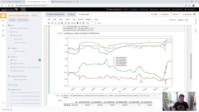Image resolution: width=199 pixels, height=112 pixels.
Task: Open See Results
Action: click(x=187, y=14)
